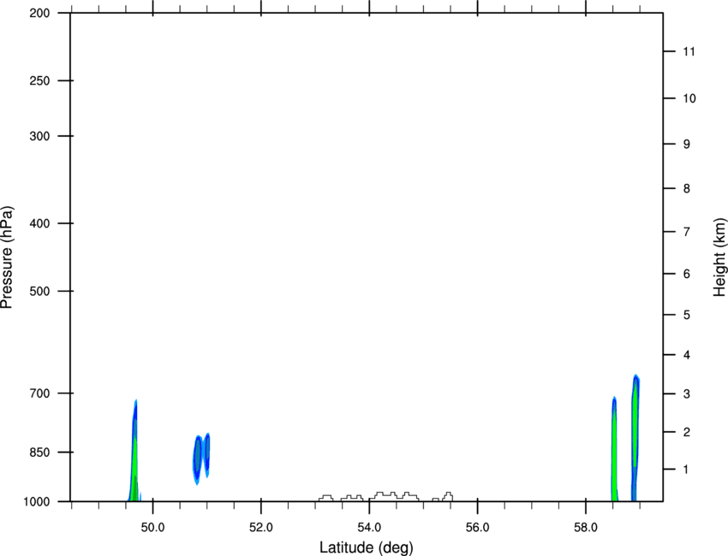The width and height of the screenshot is (728, 556).
Task: Click the Pressure (hPa) axis title
Action: [x=7, y=257]
